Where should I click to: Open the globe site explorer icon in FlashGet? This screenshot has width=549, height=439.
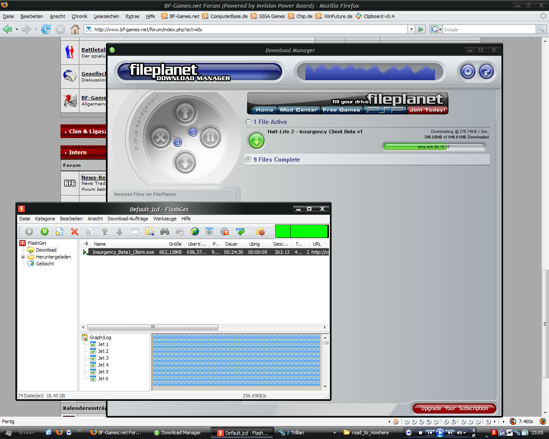tap(195, 232)
